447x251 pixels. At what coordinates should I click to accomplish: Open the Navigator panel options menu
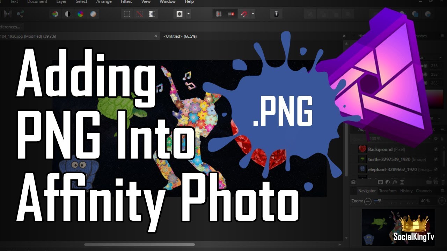[x=442, y=191]
